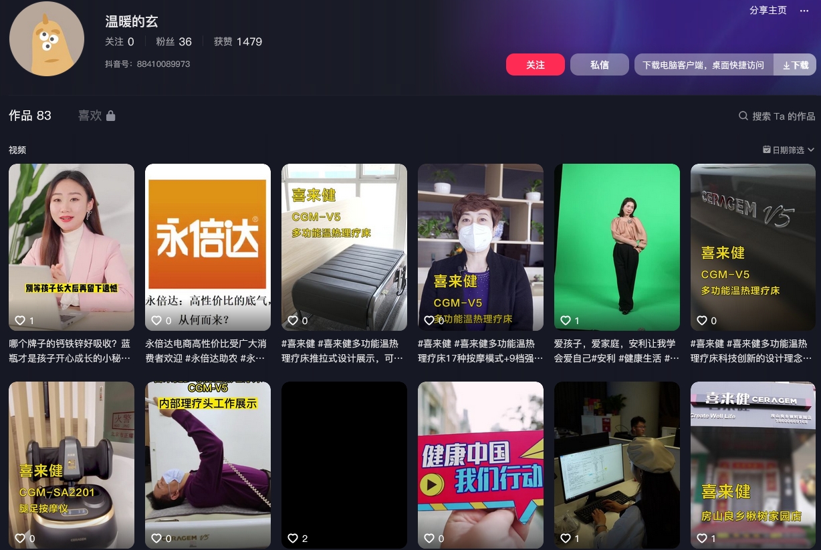This screenshot has height=550, width=821.
Task: Click the calendar icon next to 日期筛选
Action: point(767,150)
